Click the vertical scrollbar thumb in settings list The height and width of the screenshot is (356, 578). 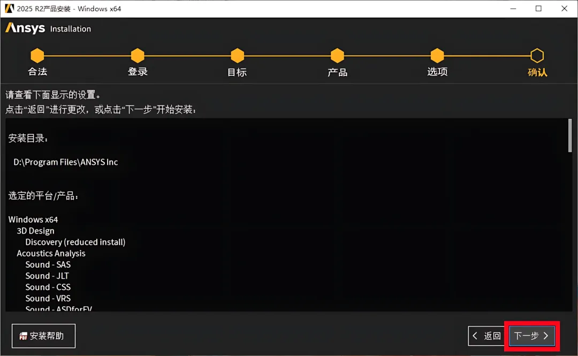coord(570,135)
